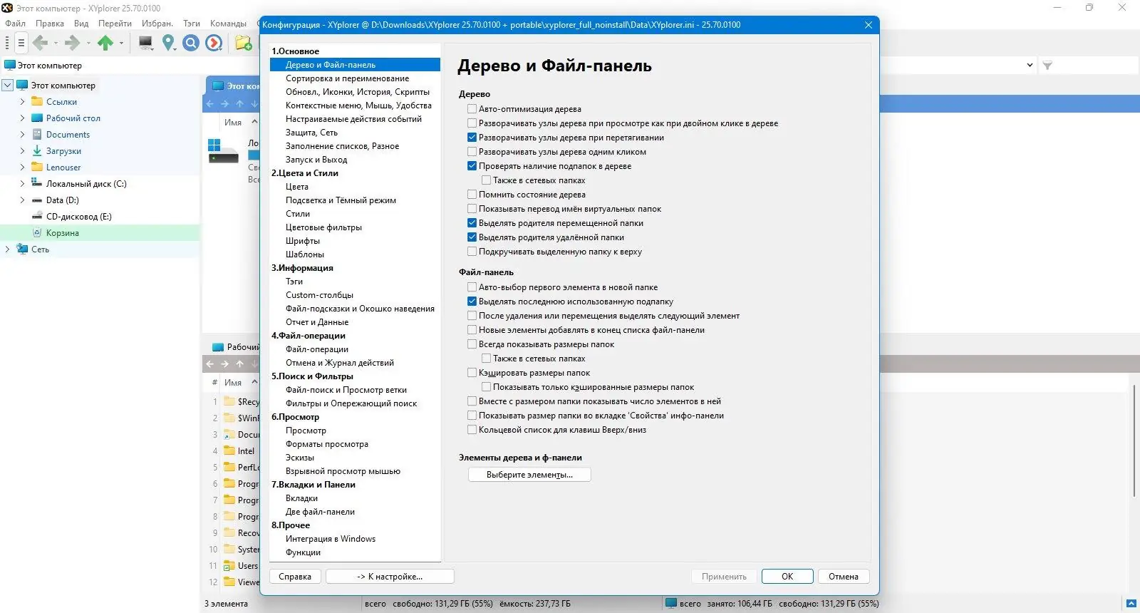The image size is (1140, 613).
Task: Expand the Data (D:) tree node
Action: (22, 200)
